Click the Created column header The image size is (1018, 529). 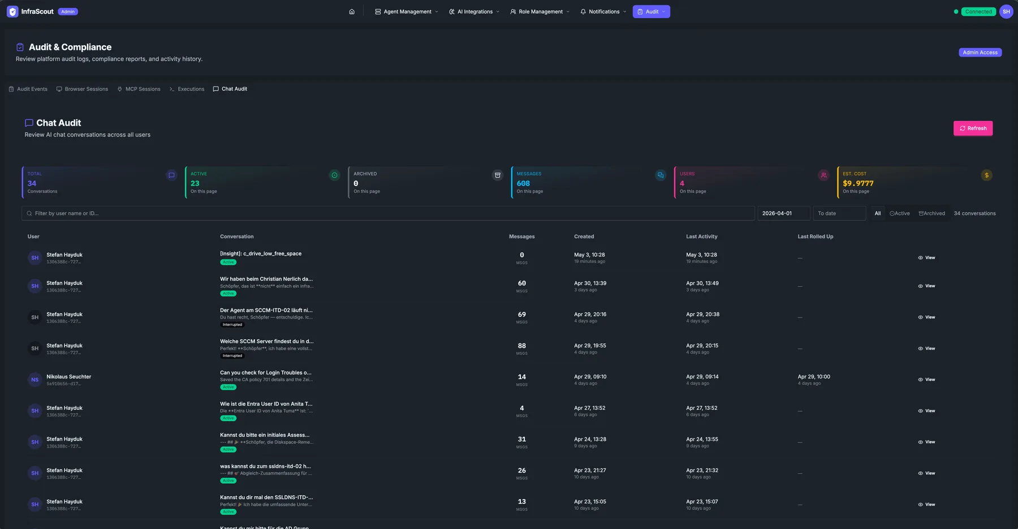coord(584,236)
